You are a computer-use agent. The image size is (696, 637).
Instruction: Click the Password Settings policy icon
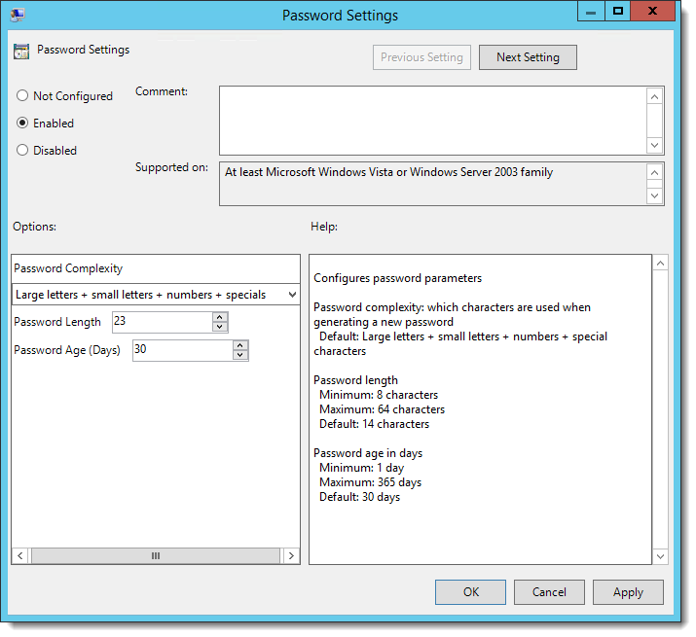(21, 51)
